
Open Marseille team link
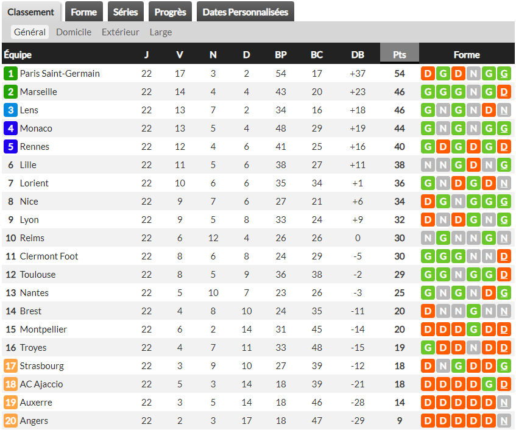point(38,92)
